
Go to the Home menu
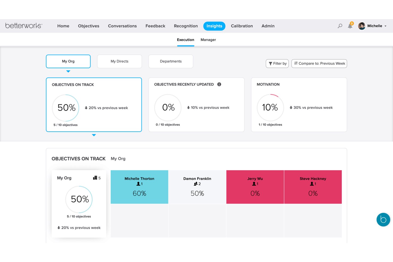coord(63,26)
